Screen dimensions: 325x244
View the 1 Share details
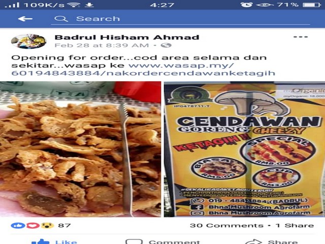point(295,226)
